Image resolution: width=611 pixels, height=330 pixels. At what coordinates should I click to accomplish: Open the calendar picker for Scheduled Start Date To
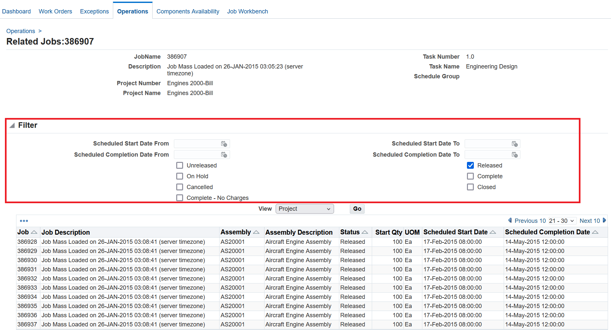pyautogui.click(x=515, y=144)
